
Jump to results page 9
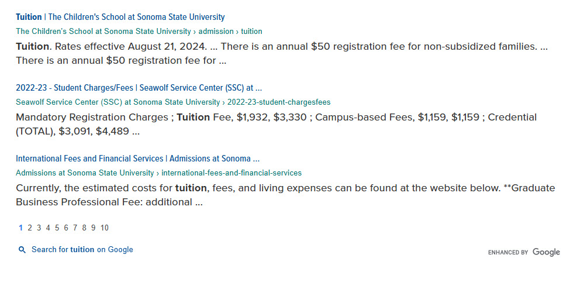[x=94, y=228]
